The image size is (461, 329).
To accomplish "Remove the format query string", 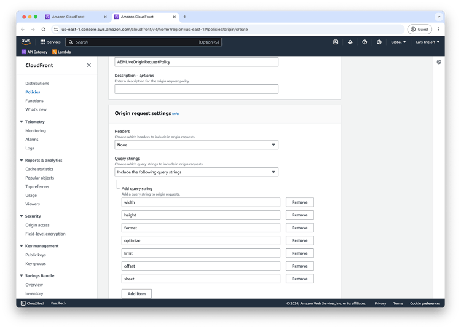I will pyautogui.click(x=299, y=228).
